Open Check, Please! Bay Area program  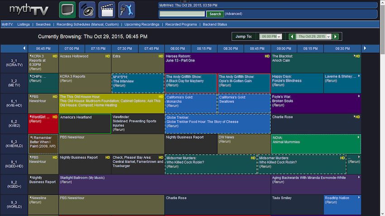pos(138,164)
